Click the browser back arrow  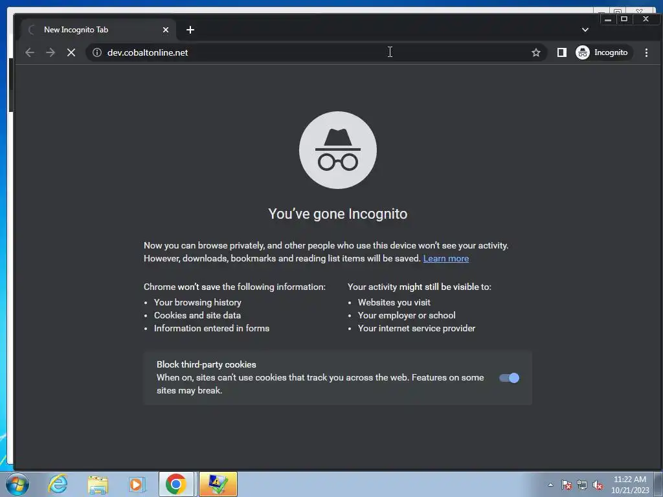(x=30, y=52)
